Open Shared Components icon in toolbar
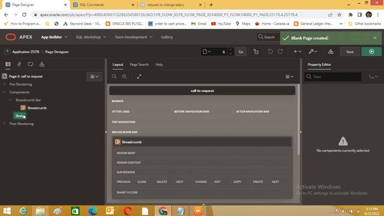Viewport: 384px width, 216px height. (331, 52)
